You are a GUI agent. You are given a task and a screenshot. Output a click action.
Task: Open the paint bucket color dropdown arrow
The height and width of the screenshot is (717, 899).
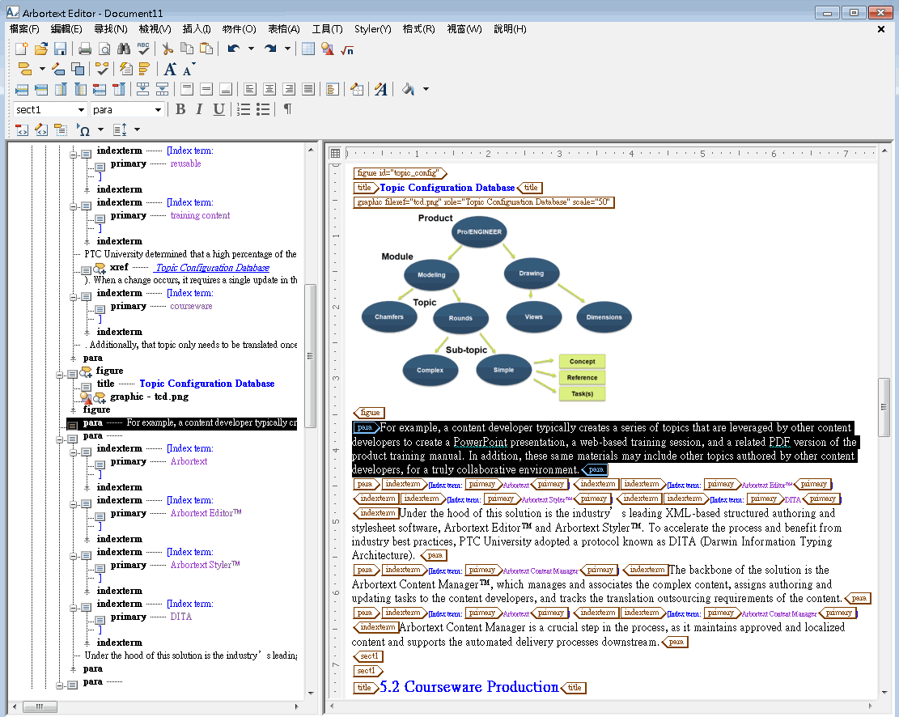426,89
